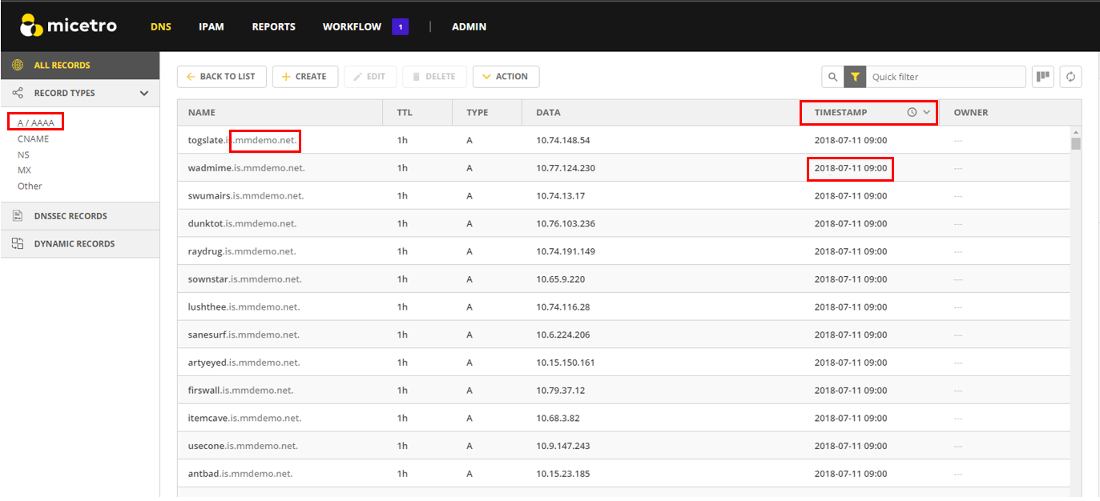Open the Action dropdown
The width and height of the screenshot is (1100, 501).
(506, 77)
